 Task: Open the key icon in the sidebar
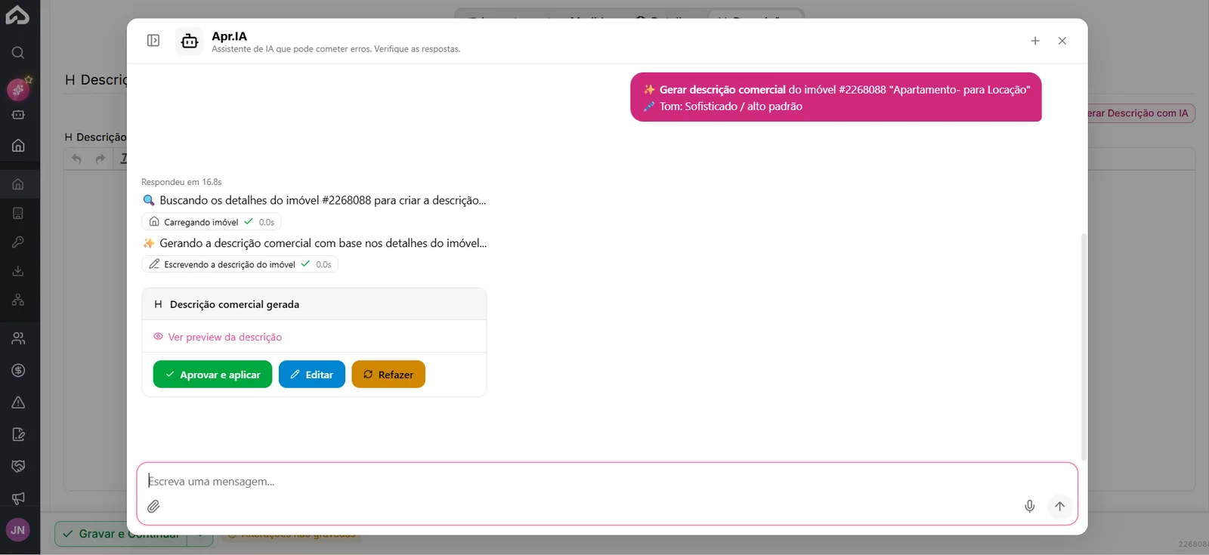pos(18,242)
